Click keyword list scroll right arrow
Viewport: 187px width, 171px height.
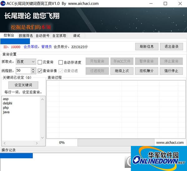(x=36, y=143)
